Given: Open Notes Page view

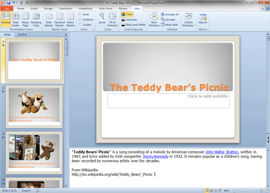Looking at the screenshot, I should (25, 19).
